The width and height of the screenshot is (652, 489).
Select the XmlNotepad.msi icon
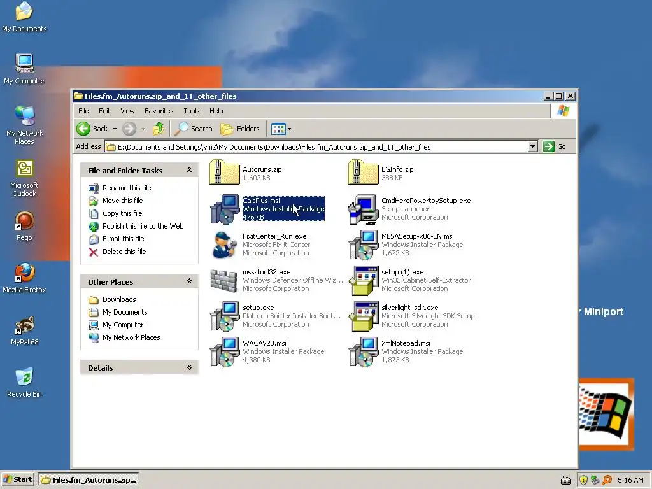point(363,351)
